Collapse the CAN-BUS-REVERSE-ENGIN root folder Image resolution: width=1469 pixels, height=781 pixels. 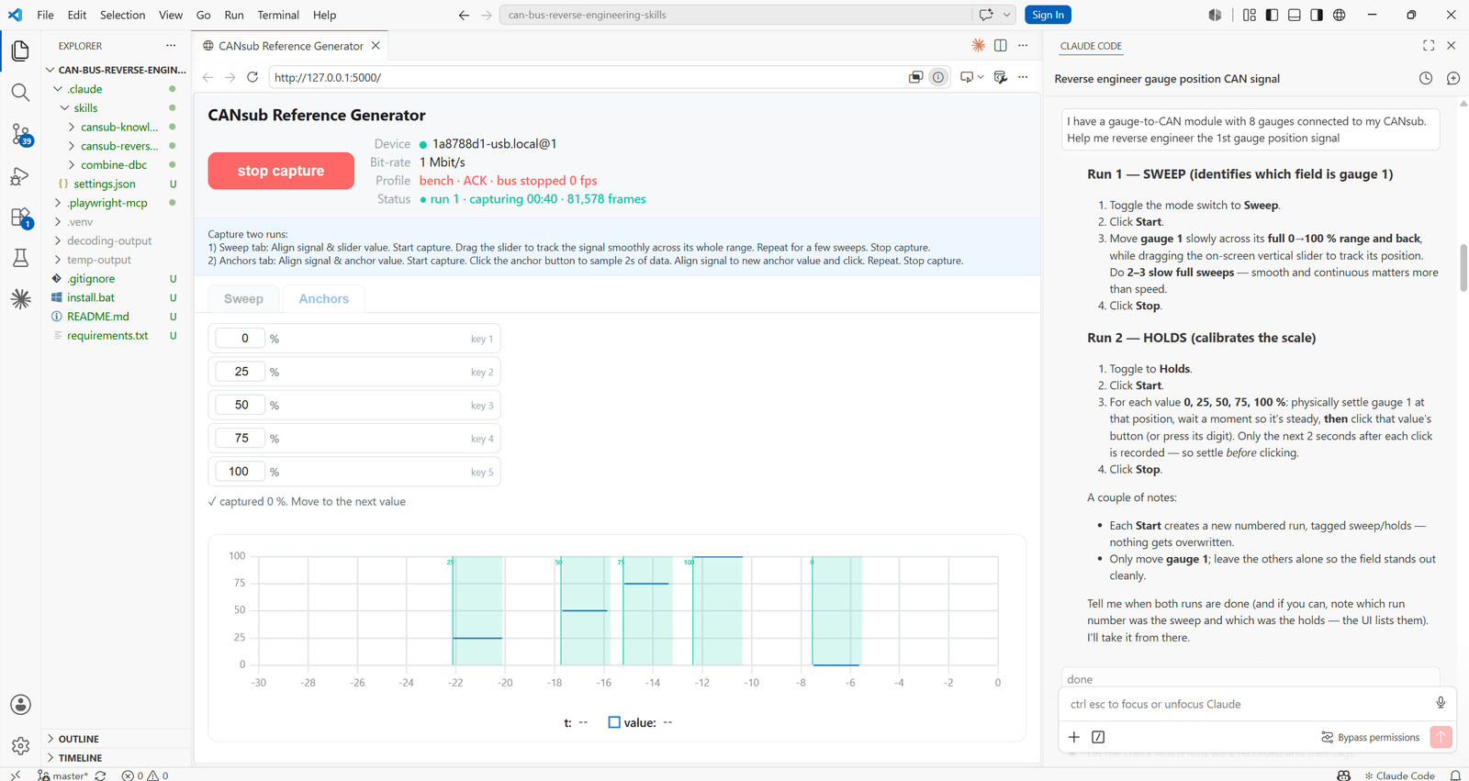117,70
